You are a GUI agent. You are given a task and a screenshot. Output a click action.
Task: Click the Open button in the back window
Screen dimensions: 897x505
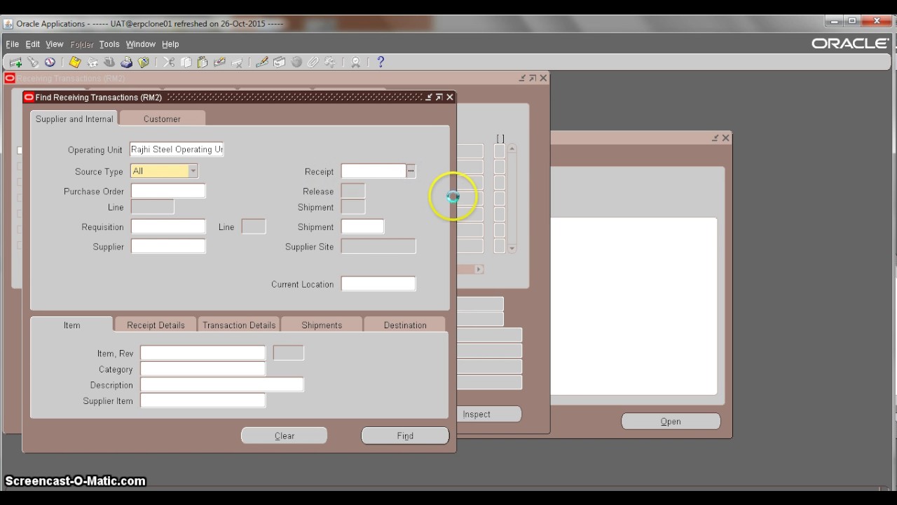tap(671, 422)
